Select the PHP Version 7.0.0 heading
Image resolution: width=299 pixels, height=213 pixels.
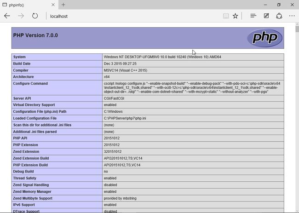click(x=35, y=35)
